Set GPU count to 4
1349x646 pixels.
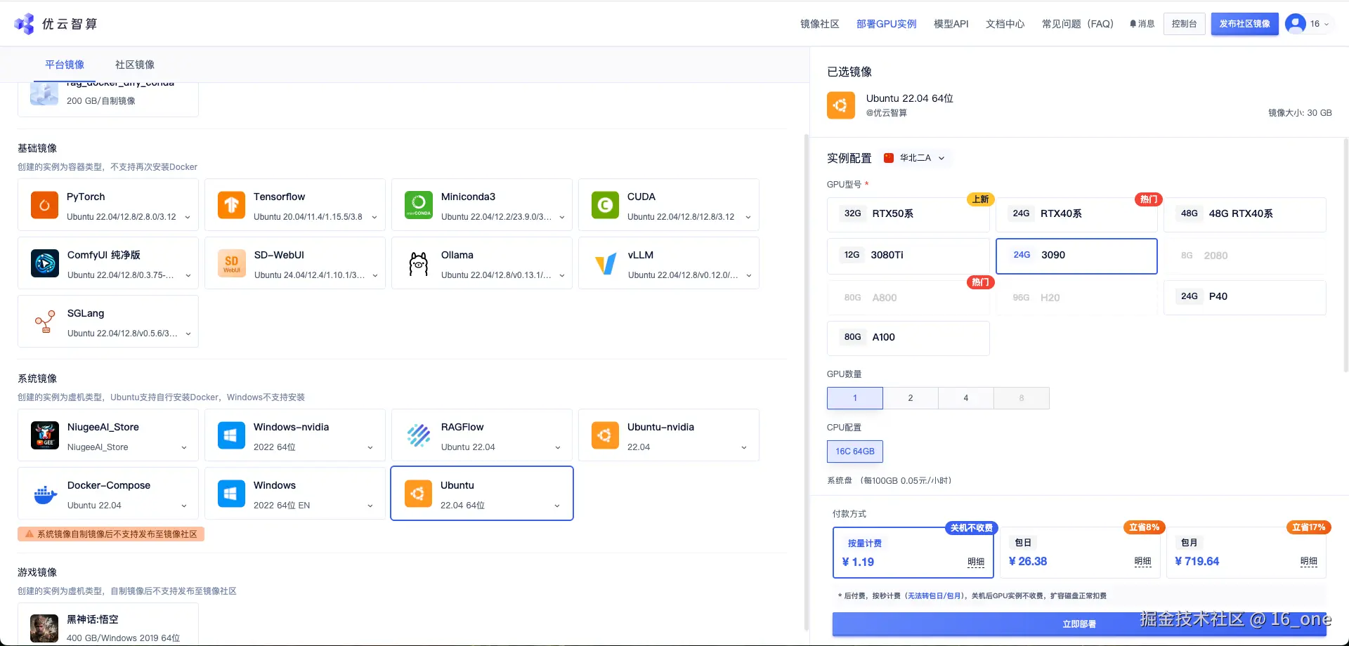pyautogui.click(x=966, y=398)
